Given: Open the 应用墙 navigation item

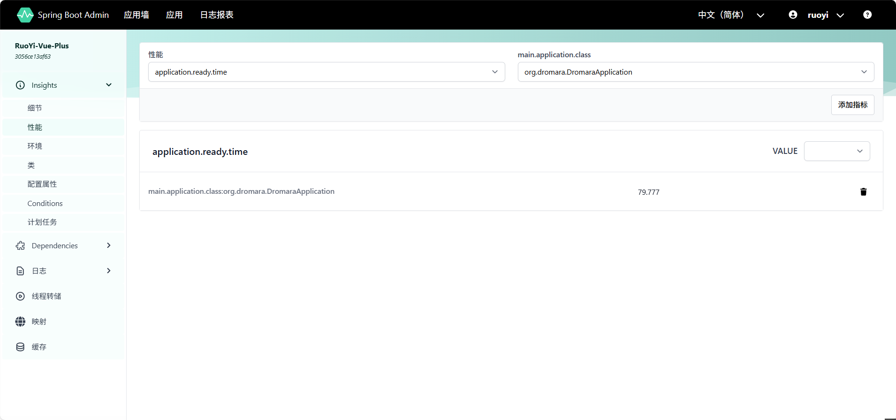Looking at the screenshot, I should [137, 15].
